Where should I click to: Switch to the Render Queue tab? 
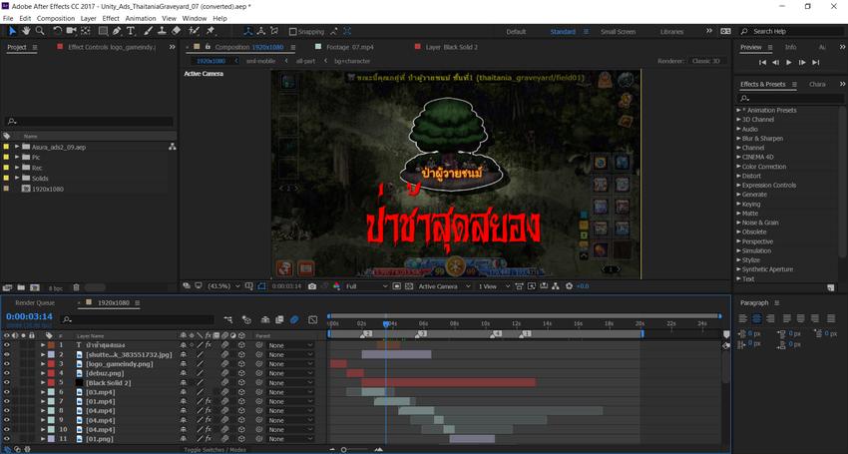[35, 303]
